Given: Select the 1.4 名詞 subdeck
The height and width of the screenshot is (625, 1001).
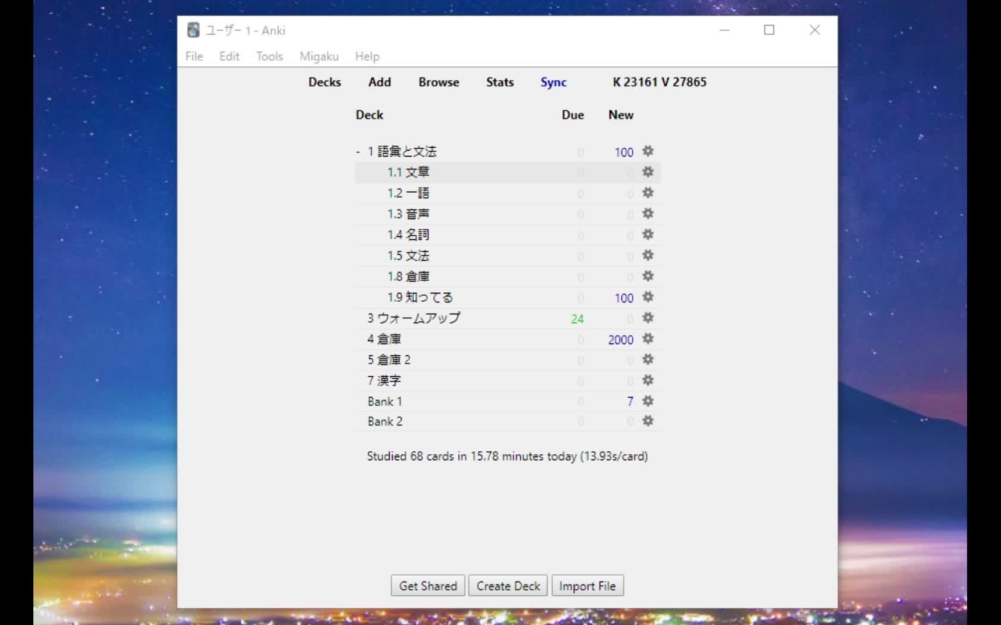Looking at the screenshot, I should (409, 235).
